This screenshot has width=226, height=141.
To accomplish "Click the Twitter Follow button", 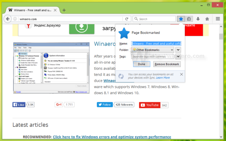I will point(105,105).
